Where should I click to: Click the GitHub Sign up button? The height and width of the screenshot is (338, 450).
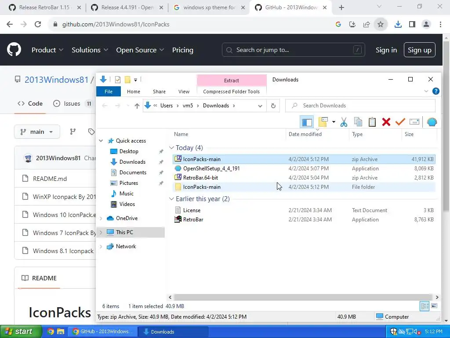click(x=419, y=50)
